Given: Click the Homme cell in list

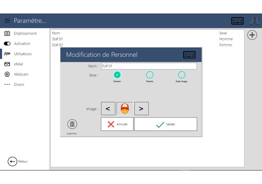Looking at the screenshot, I should coord(226,39).
